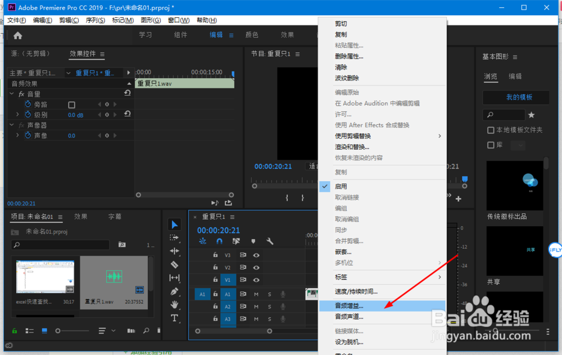
Task: Open program monitor button editor plus
Action: pyautogui.click(x=459, y=199)
